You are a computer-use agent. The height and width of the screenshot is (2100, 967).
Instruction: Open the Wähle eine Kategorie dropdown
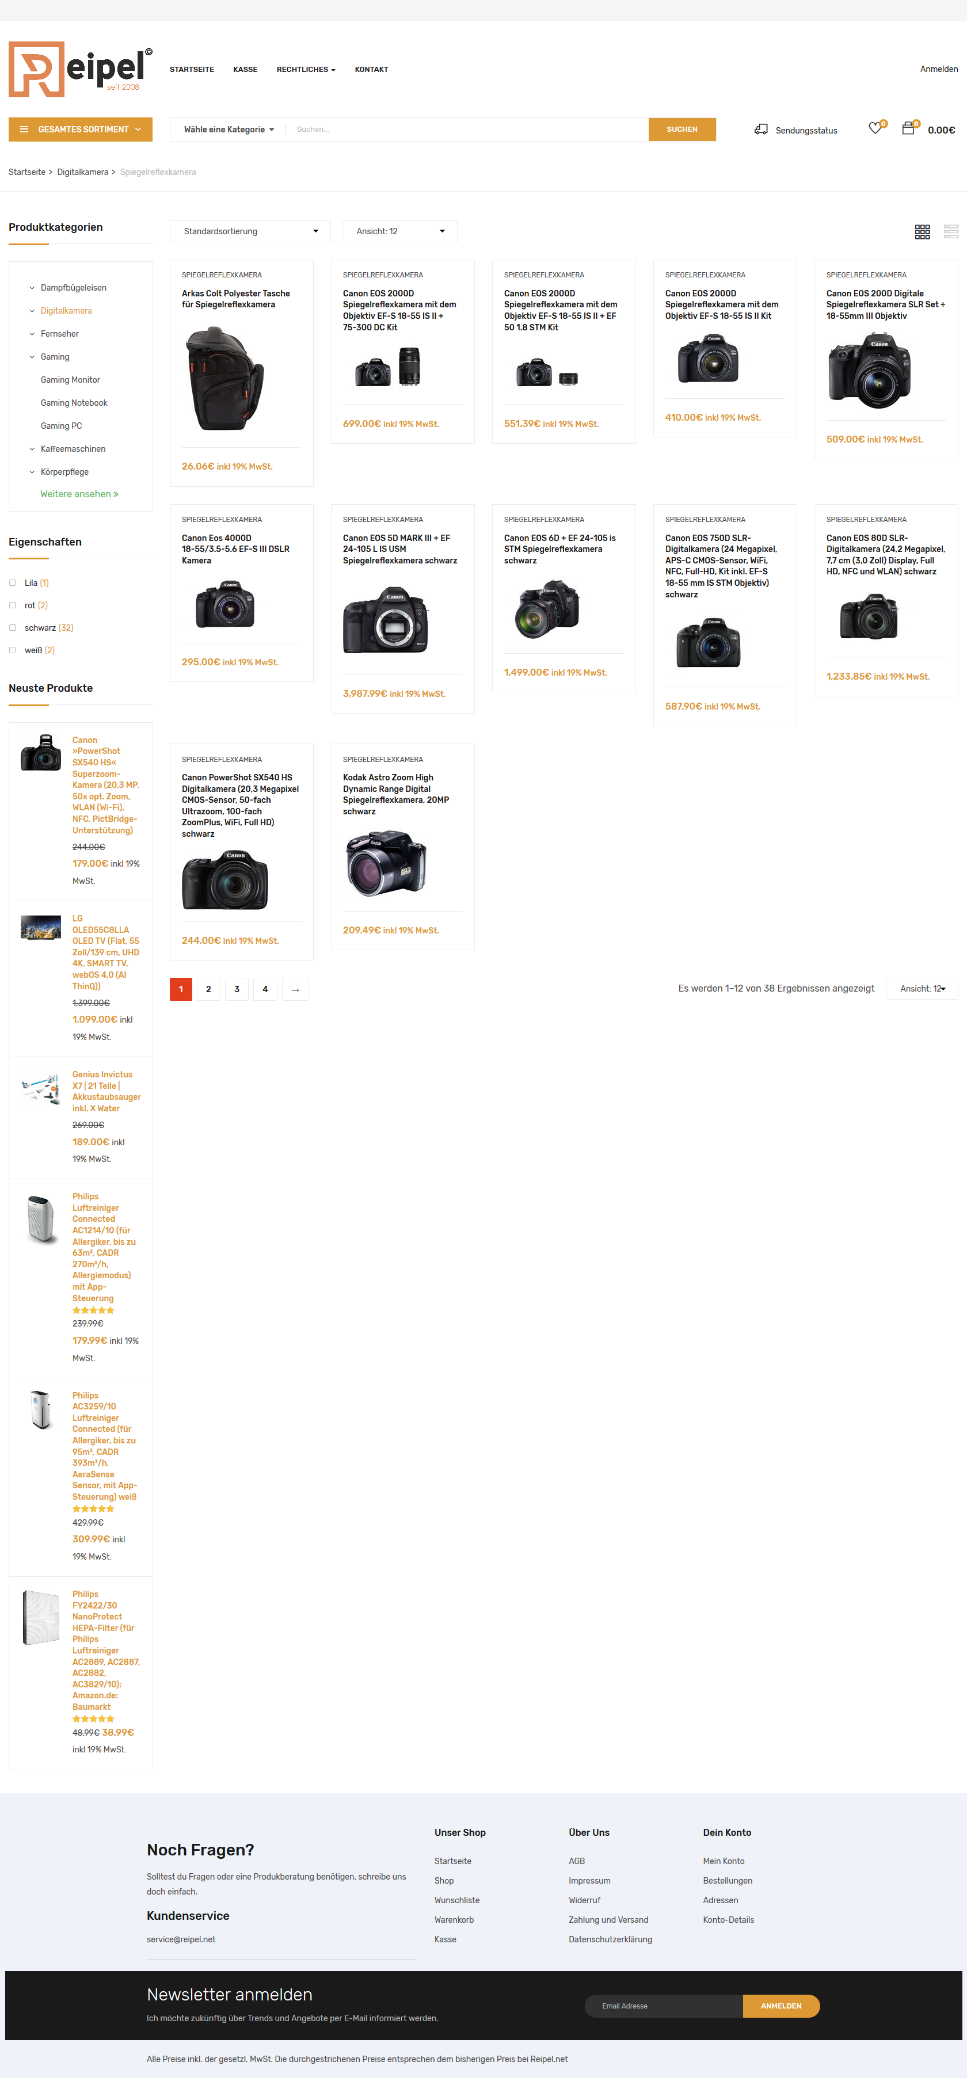[x=229, y=129]
